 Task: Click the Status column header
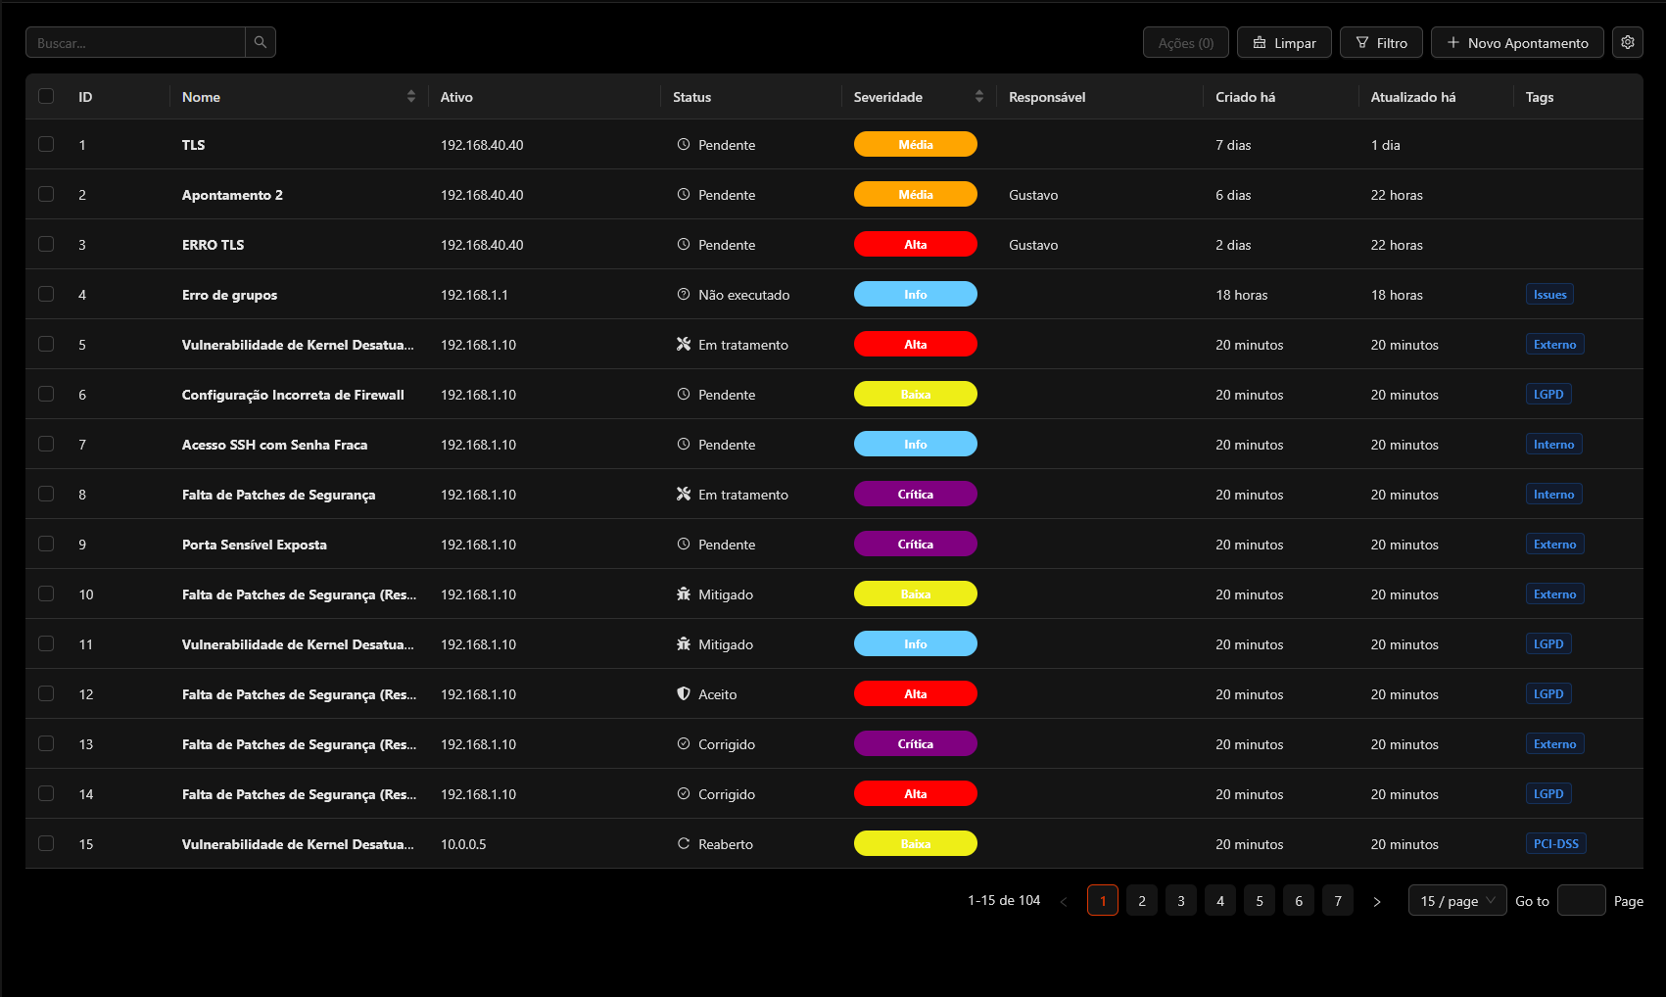point(691,97)
